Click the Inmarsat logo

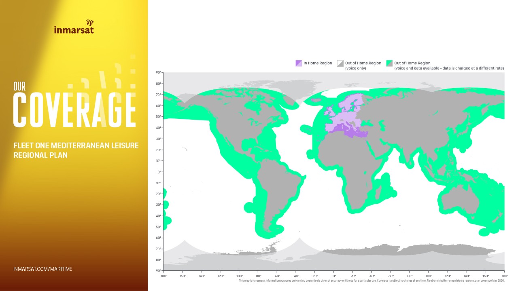coord(74,26)
